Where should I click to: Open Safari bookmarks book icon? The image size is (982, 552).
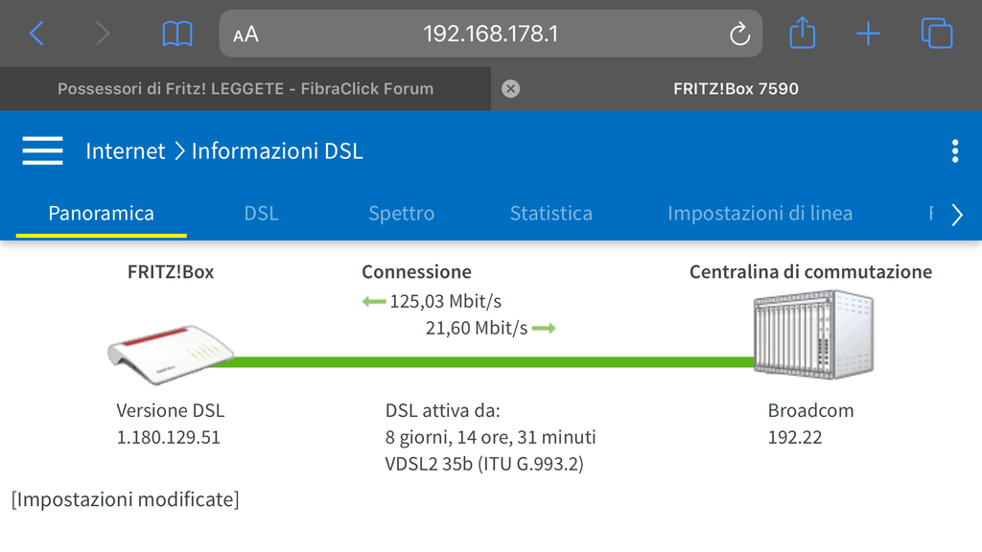click(x=177, y=34)
